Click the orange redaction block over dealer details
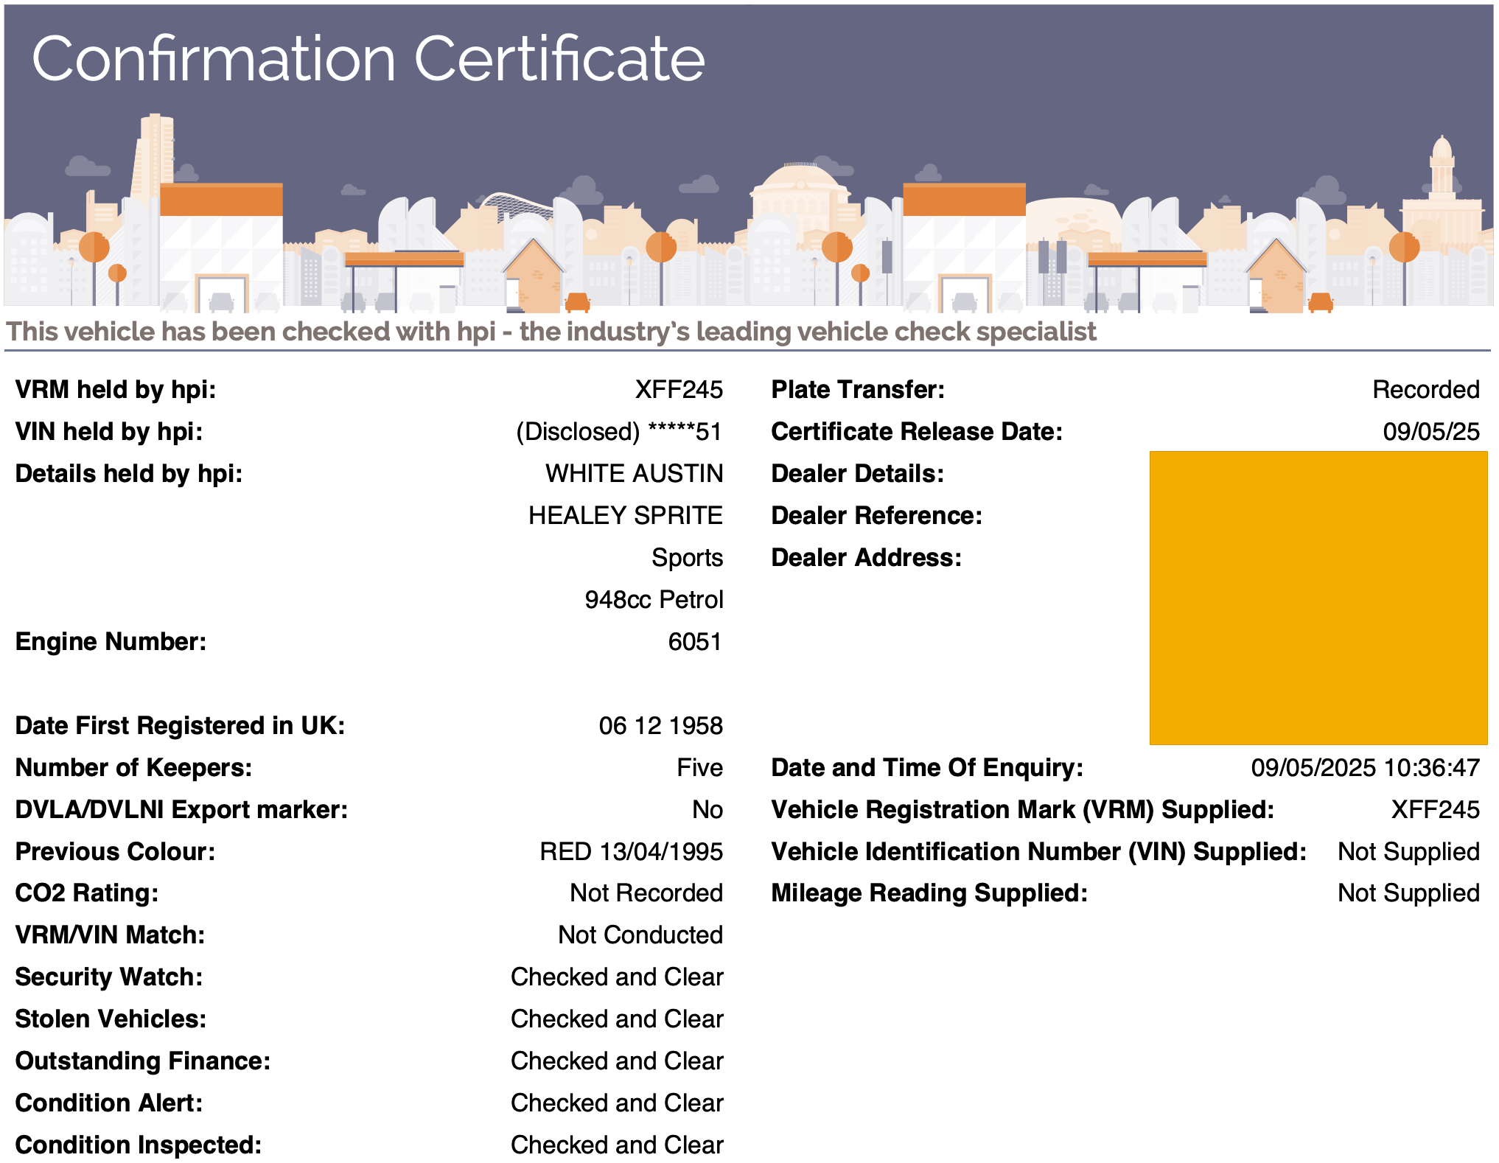This screenshot has height=1163, width=1499. tap(1318, 598)
